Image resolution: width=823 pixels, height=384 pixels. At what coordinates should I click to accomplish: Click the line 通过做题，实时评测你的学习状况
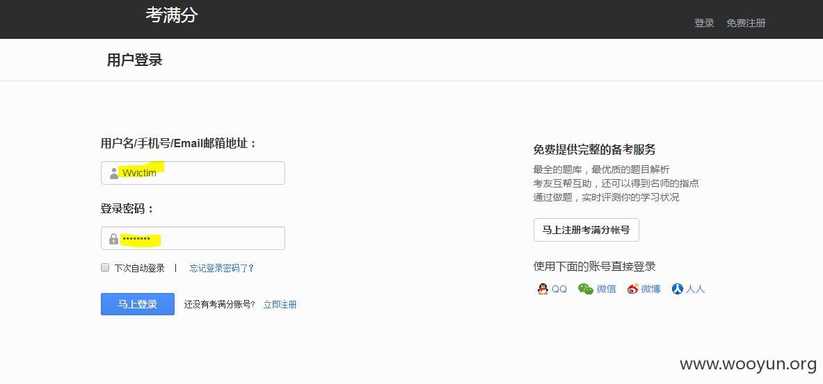click(606, 197)
